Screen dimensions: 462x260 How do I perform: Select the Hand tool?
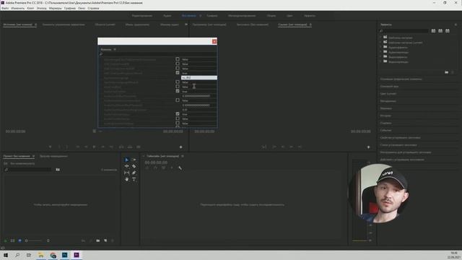click(x=127, y=179)
